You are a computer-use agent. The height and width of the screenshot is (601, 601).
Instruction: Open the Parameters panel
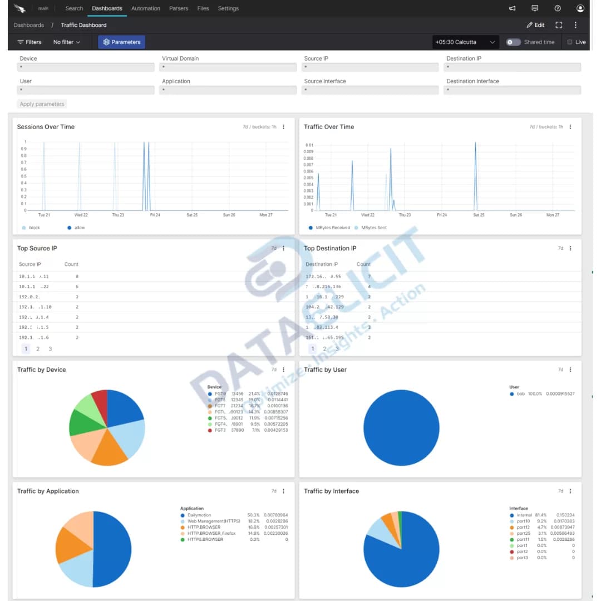coord(121,42)
